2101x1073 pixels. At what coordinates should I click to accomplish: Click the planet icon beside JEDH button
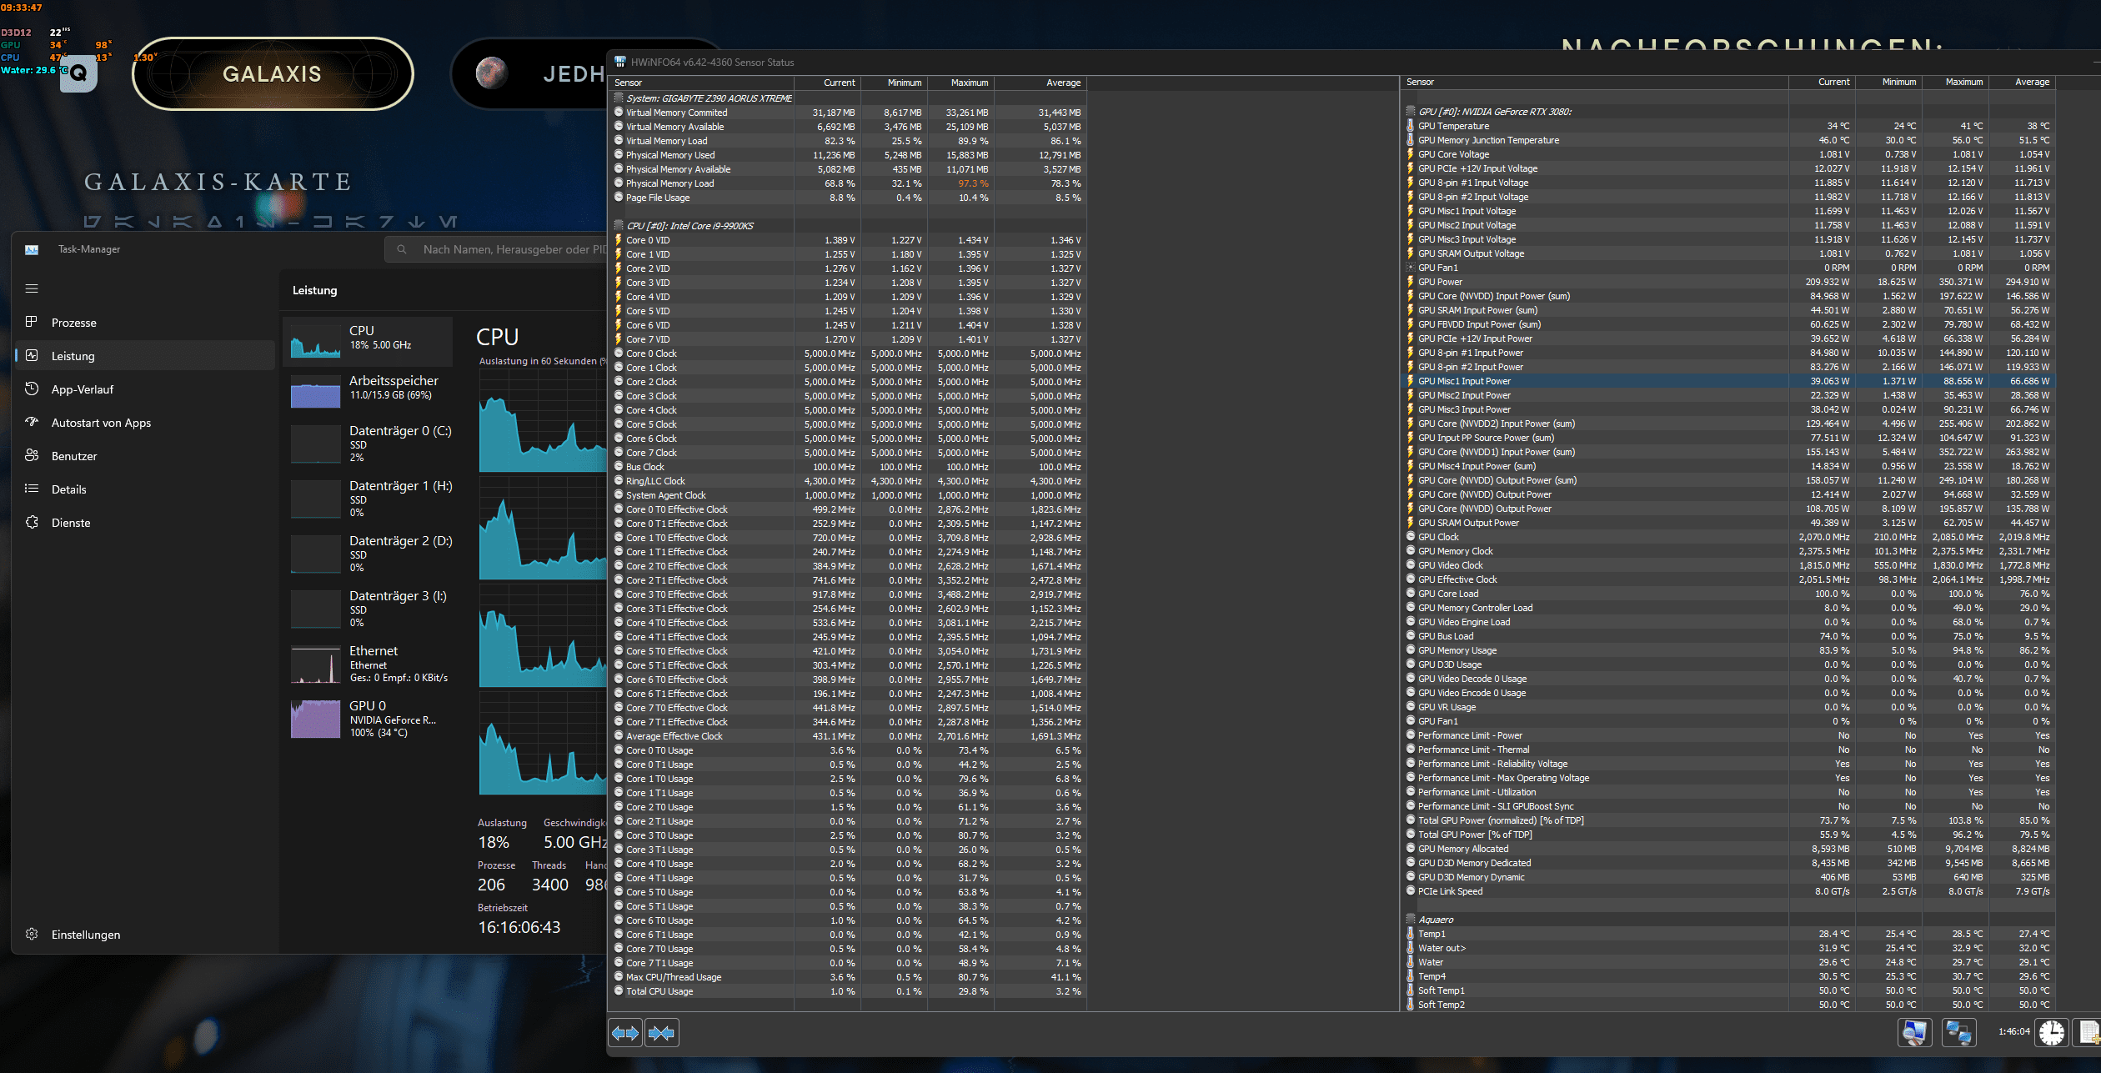point(492,73)
